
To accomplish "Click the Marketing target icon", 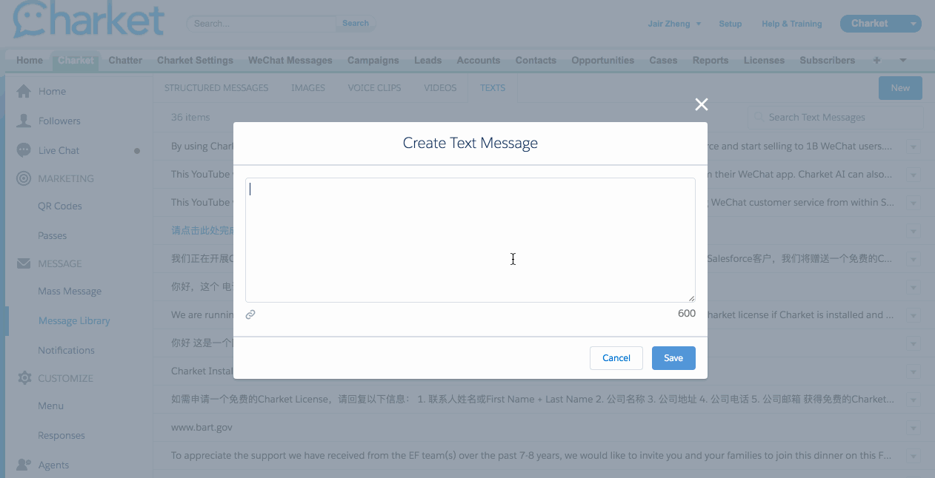I will pos(24,178).
